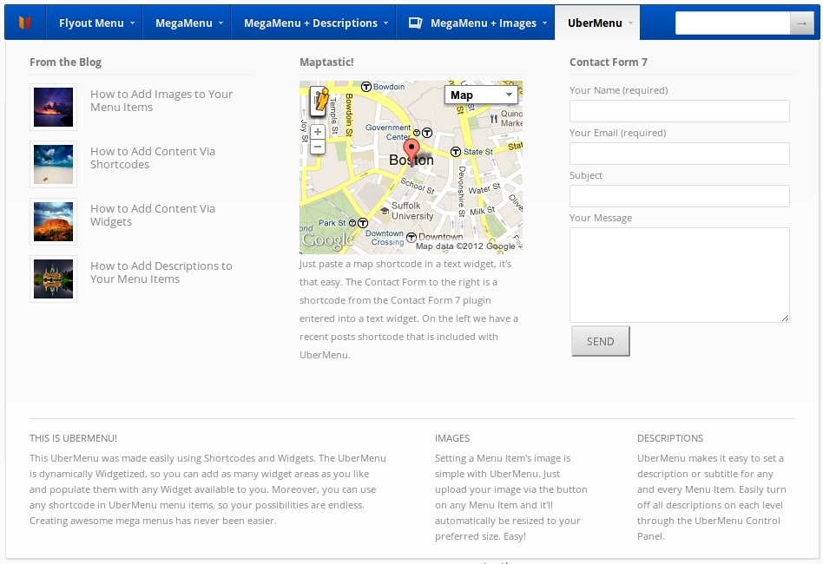The image size is (823, 564).
Task: Click the red Boston location pin
Action: (411, 151)
